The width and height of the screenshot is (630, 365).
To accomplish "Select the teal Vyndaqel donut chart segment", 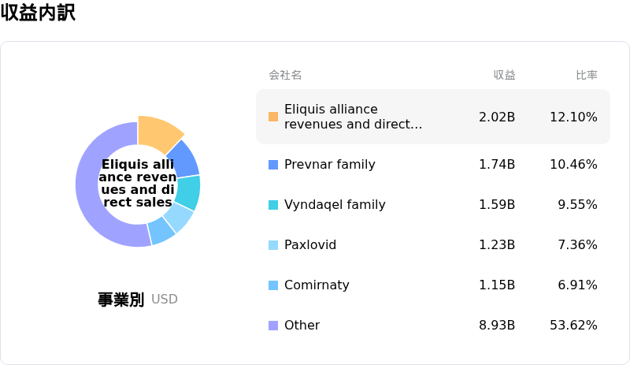I will 187,192.
